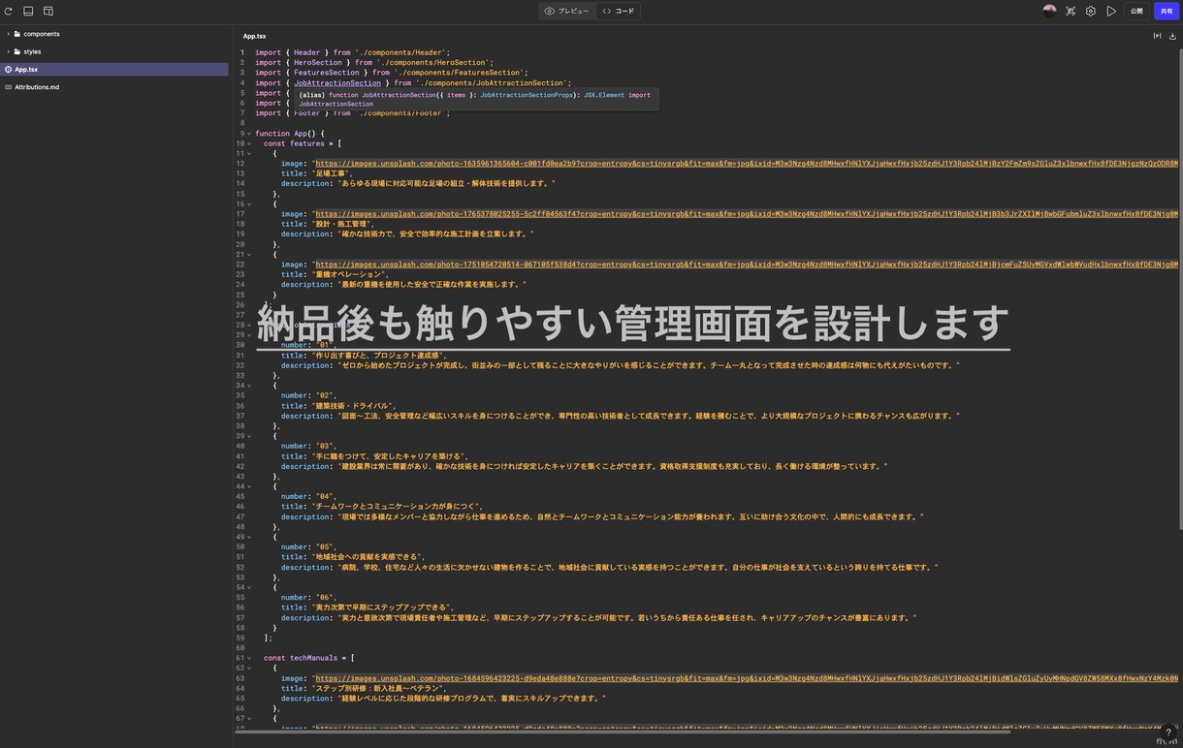Click the "設計・施工管理" title string
Screen dimensions: 1183x748
(341, 224)
